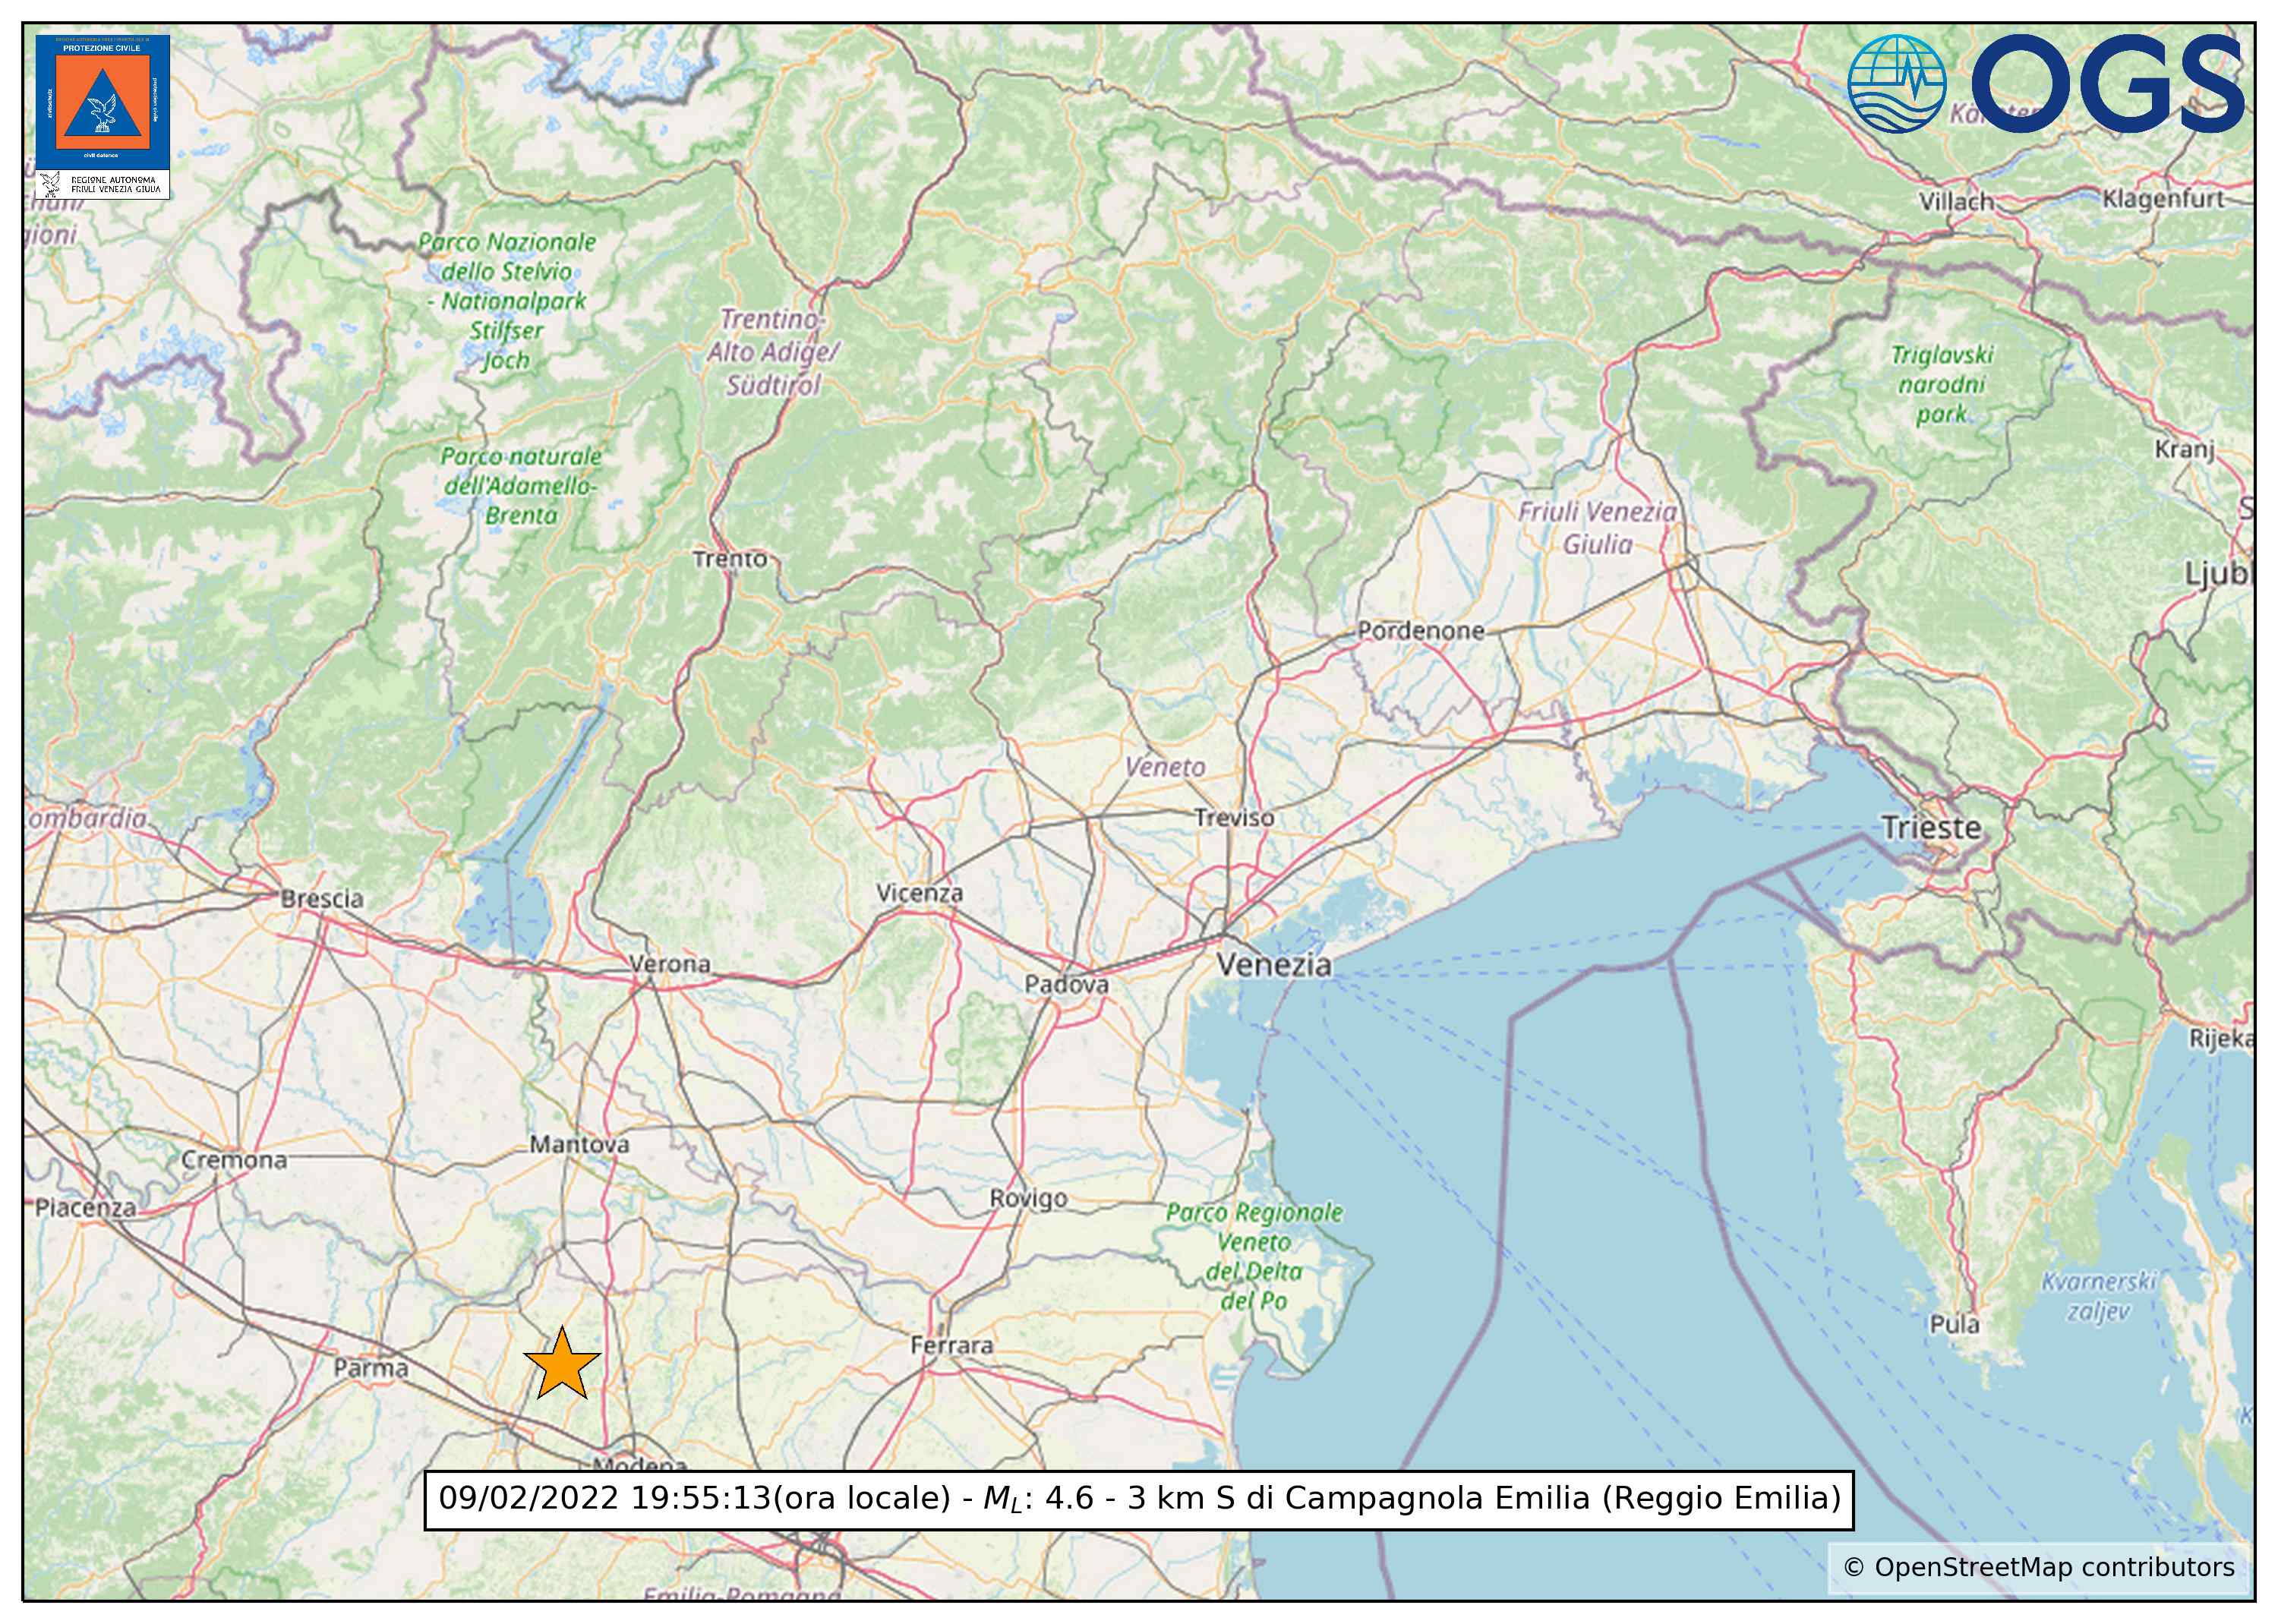The image size is (2278, 1624).
Task: Click the earthquake info caption box
Action: 1139,1499
